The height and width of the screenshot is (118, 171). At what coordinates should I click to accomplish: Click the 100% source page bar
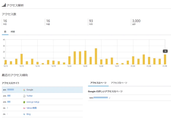pyautogui.click(x=101, y=98)
